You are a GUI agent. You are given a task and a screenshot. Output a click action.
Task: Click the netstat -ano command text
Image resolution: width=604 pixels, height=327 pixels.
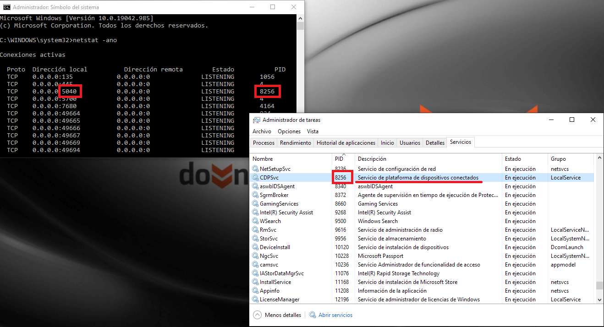coord(95,40)
